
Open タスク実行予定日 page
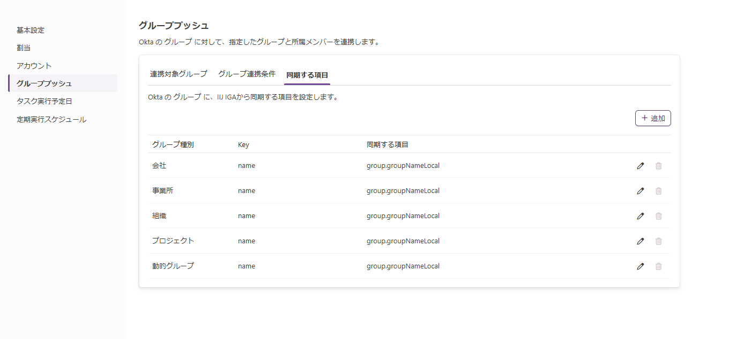(x=44, y=101)
